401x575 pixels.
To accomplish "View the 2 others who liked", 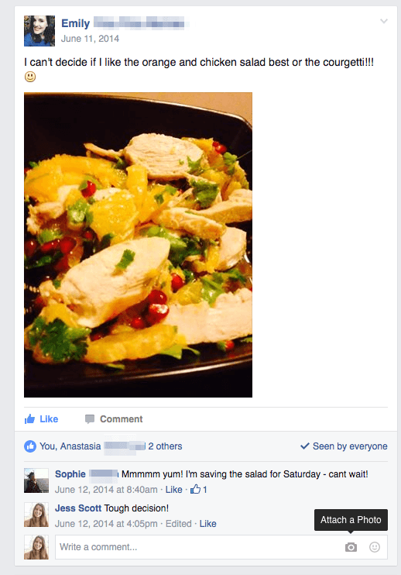I will point(165,446).
